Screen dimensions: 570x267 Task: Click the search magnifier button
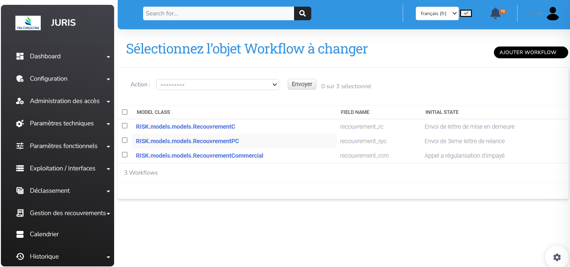(302, 13)
